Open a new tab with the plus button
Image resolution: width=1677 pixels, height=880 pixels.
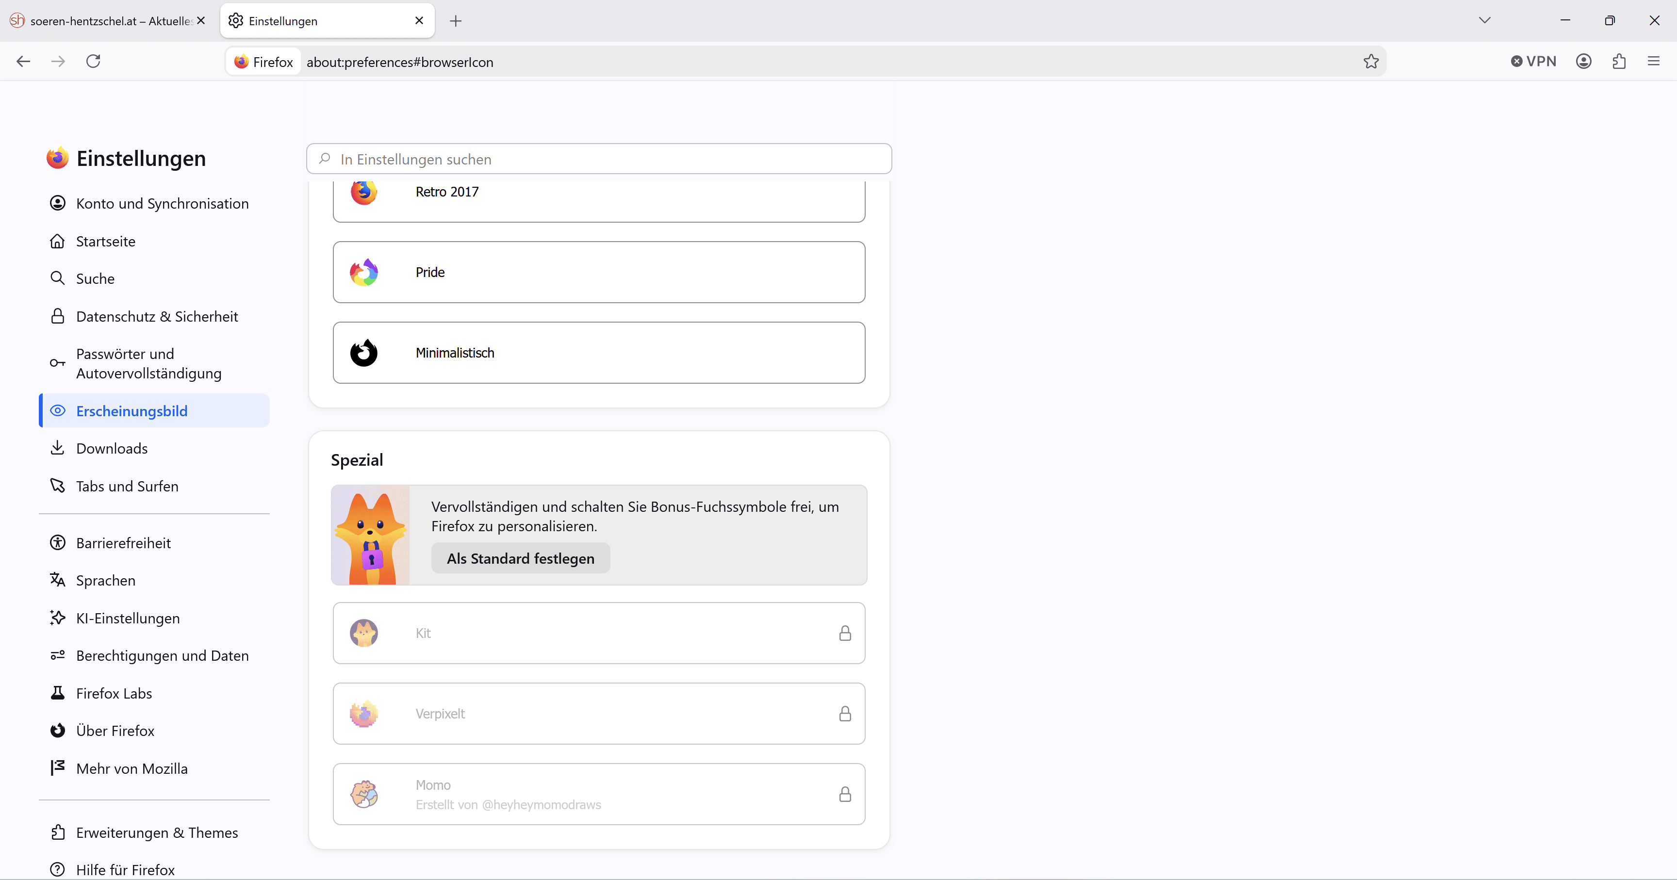pos(456,21)
